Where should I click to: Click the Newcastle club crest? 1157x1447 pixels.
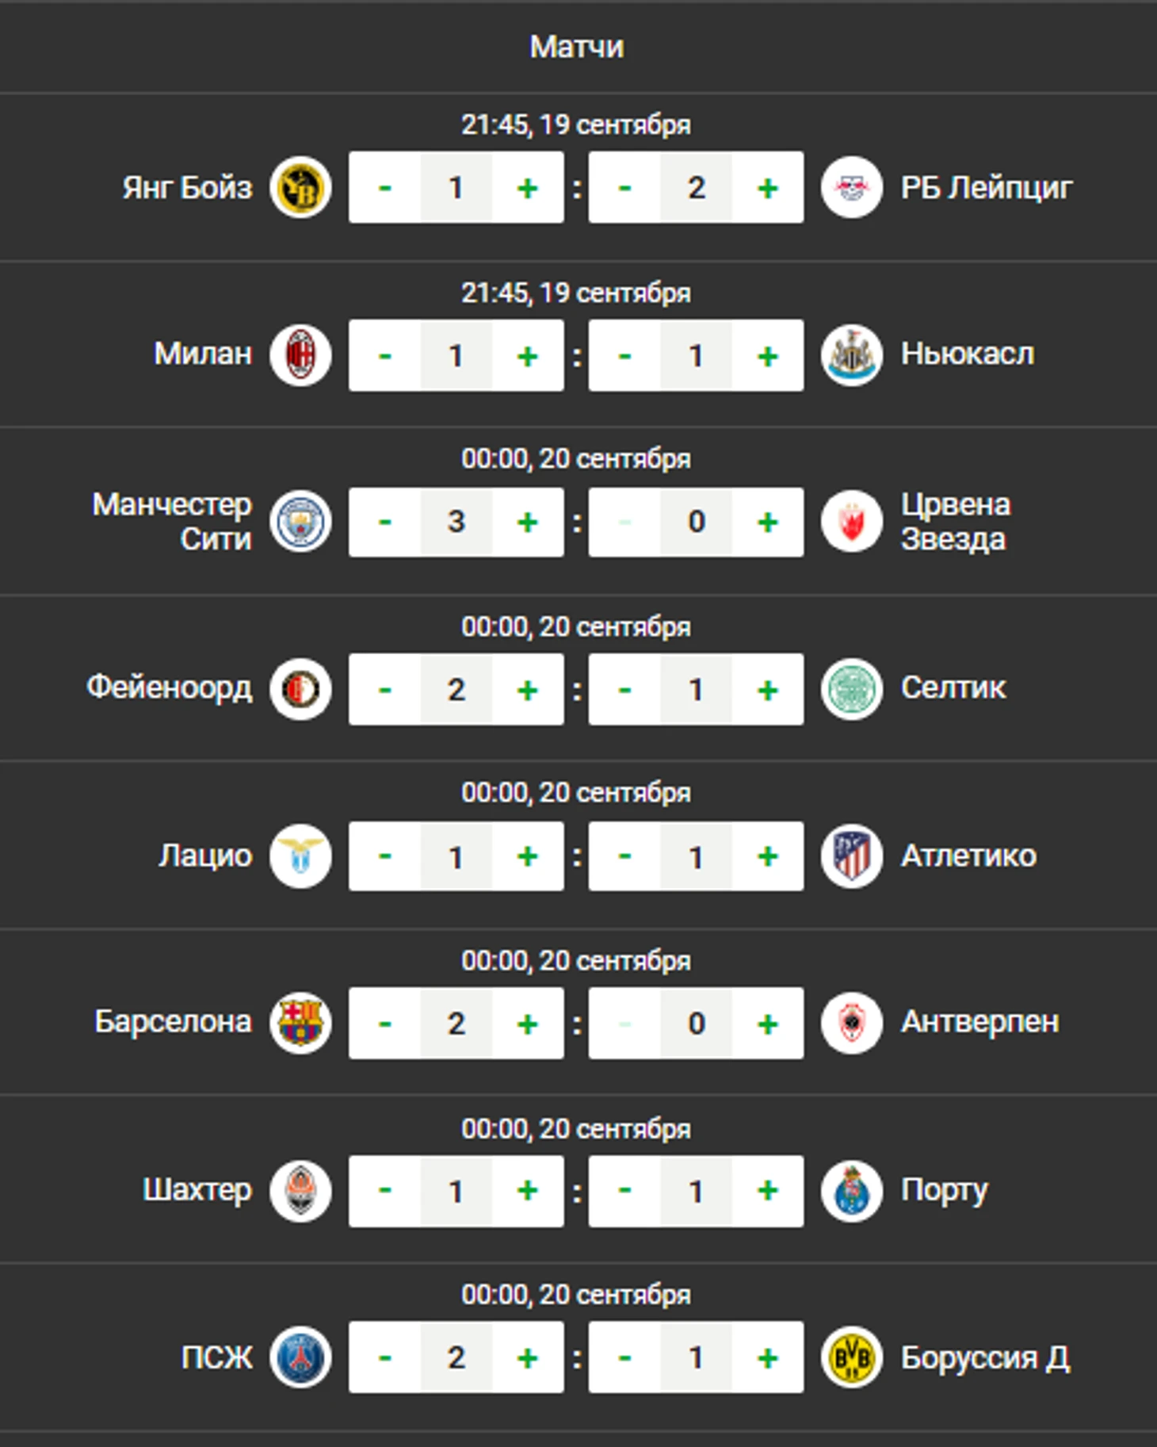(x=852, y=355)
